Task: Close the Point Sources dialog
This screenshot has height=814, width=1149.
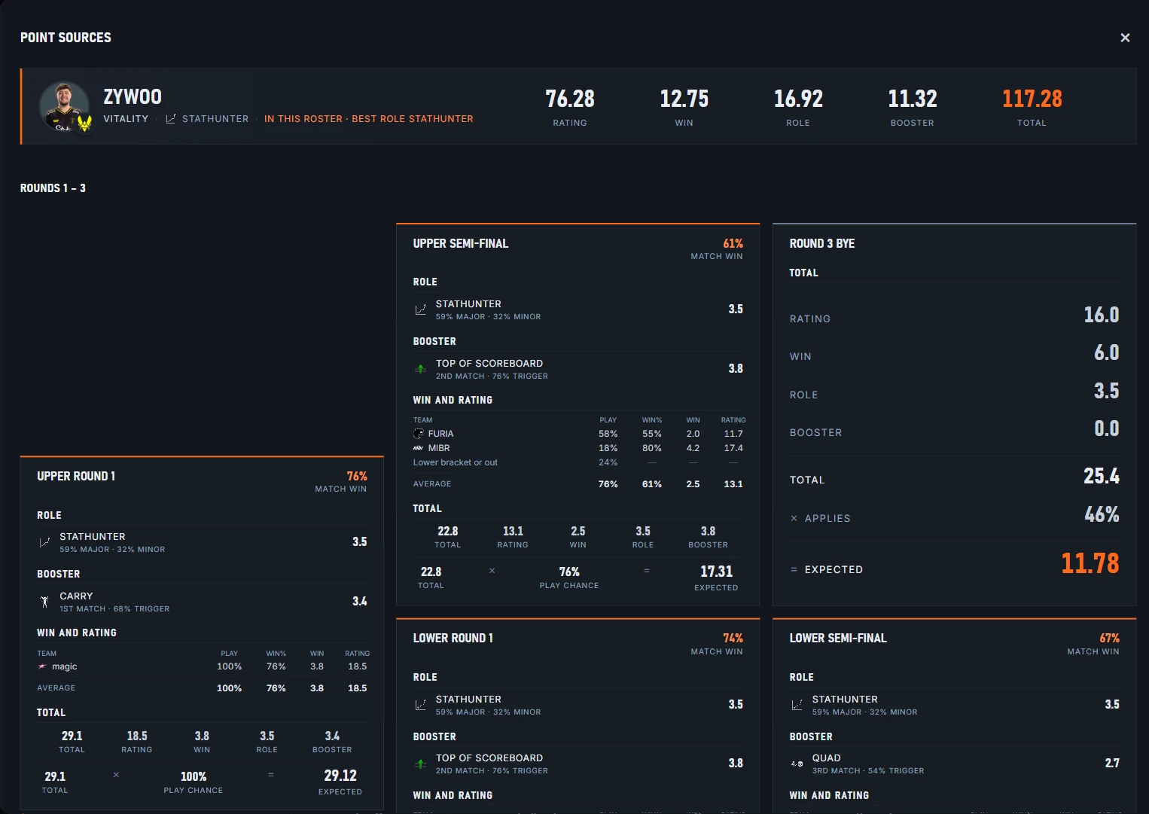Action: coord(1125,38)
